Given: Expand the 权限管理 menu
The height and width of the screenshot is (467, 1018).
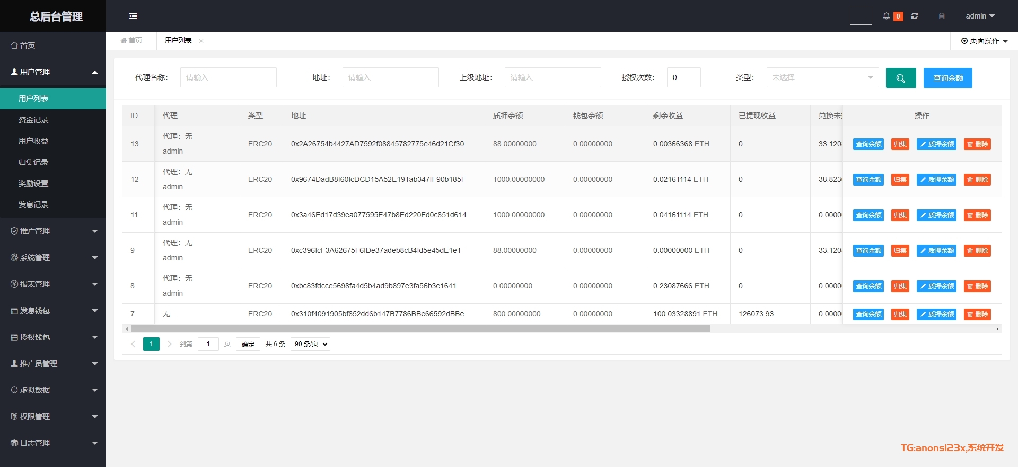Looking at the screenshot, I should 53,417.
